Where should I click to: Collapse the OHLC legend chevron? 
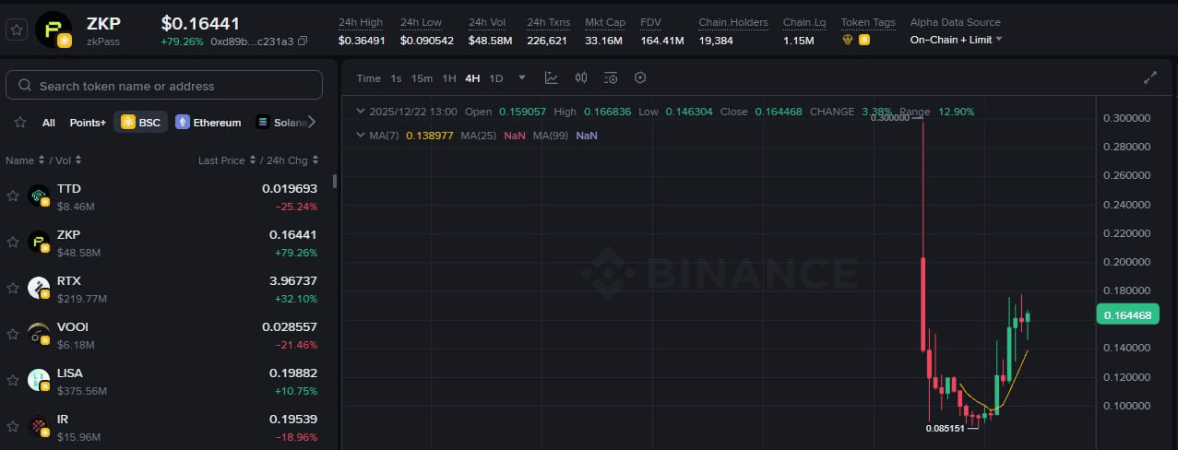[x=360, y=112]
